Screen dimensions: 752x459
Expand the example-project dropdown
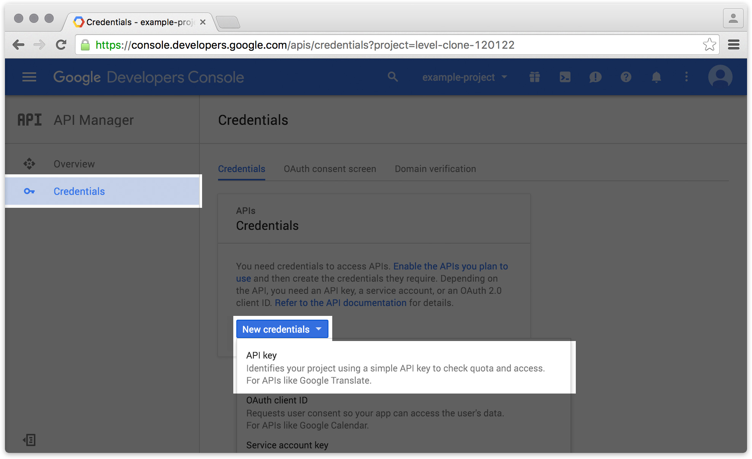tap(464, 77)
